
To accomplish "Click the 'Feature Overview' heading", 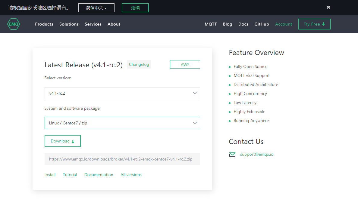I will (256, 53).
